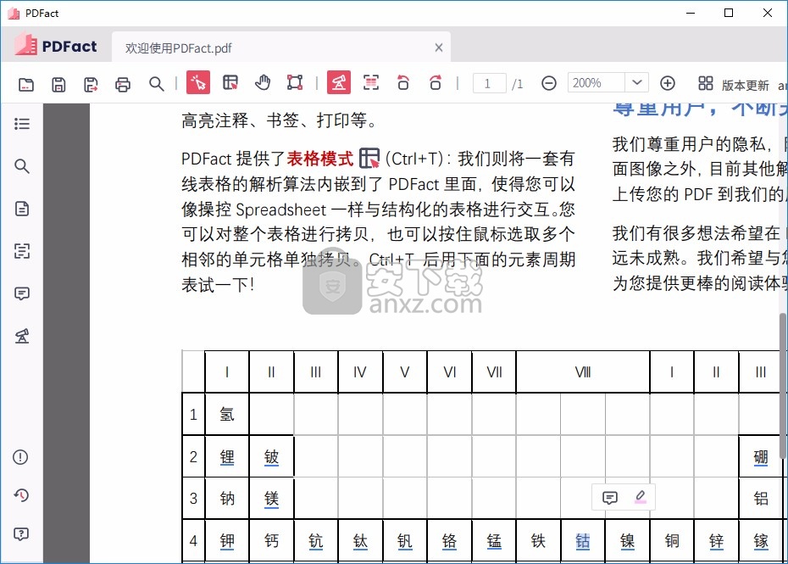
Task: Click the table cell 铝
Action: tap(761, 499)
